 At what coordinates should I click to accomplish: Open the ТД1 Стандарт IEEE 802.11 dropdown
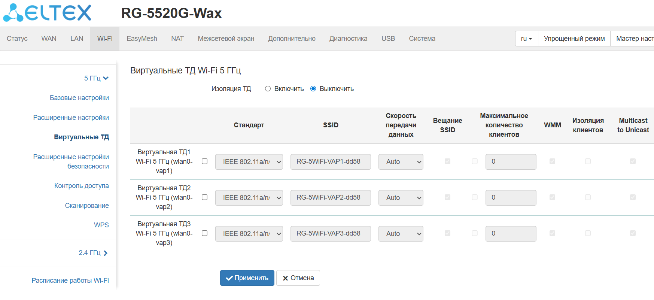click(x=249, y=162)
